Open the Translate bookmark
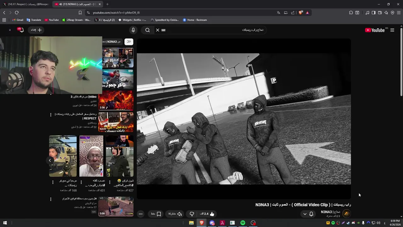The width and height of the screenshot is (403, 227). (x=34, y=20)
